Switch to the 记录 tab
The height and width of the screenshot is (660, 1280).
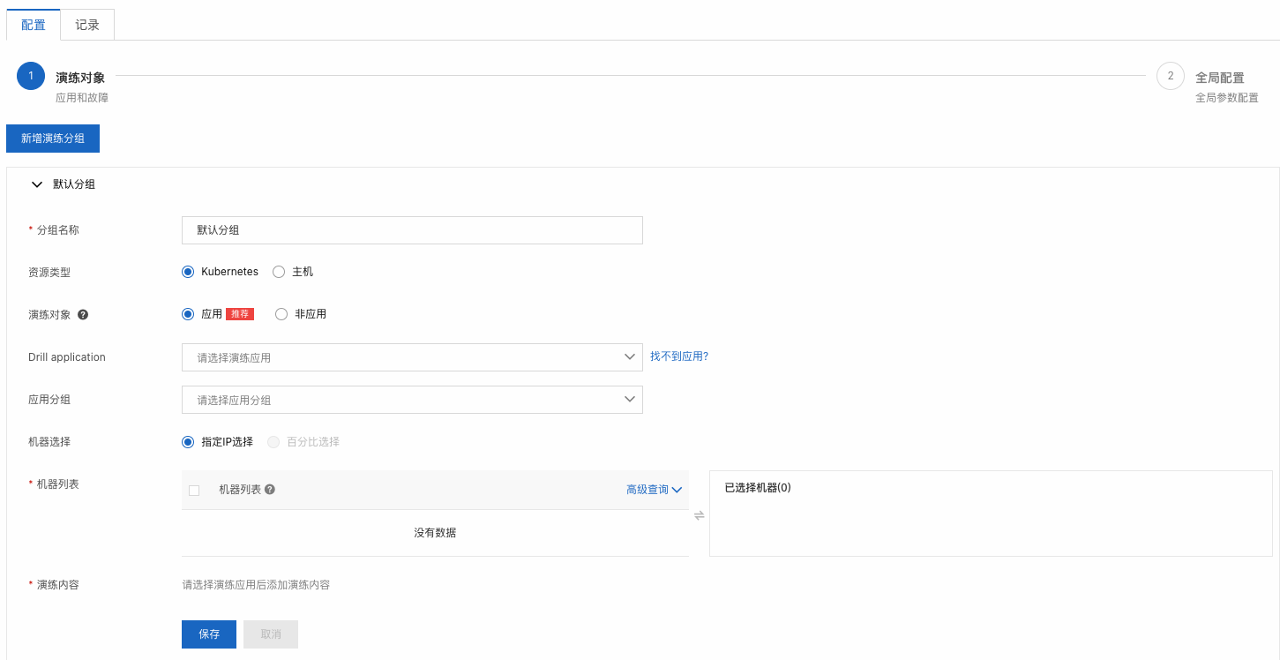tap(87, 25)
